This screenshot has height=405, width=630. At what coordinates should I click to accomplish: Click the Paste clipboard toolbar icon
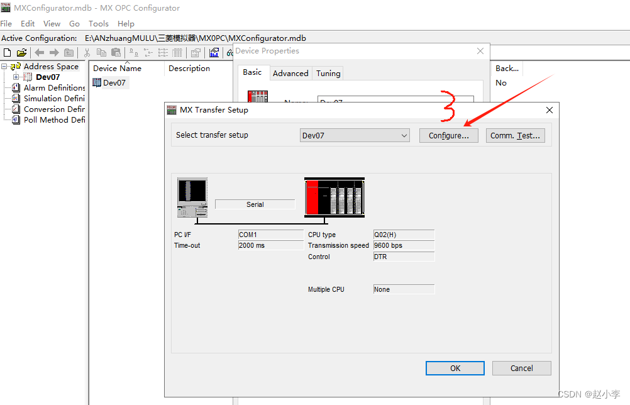point(116,53)
